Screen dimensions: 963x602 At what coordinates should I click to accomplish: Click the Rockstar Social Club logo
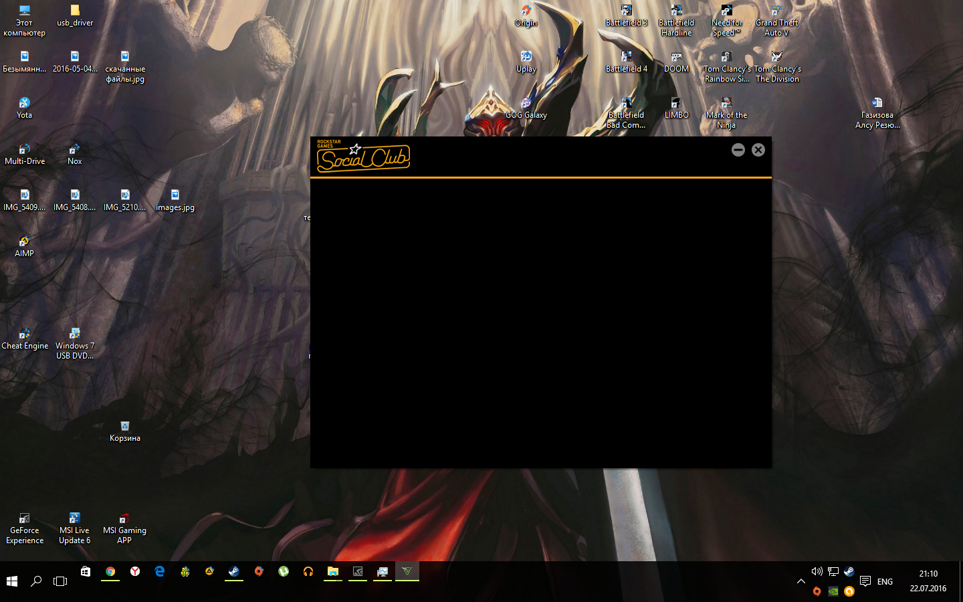point(363,156)
